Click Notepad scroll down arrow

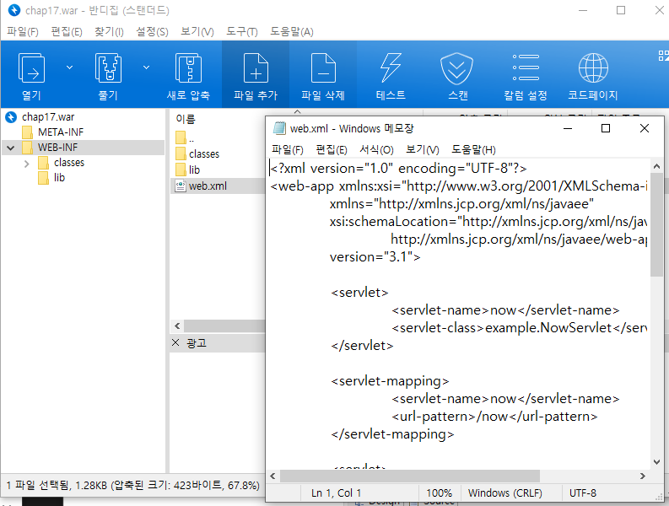tap(656, 461)
